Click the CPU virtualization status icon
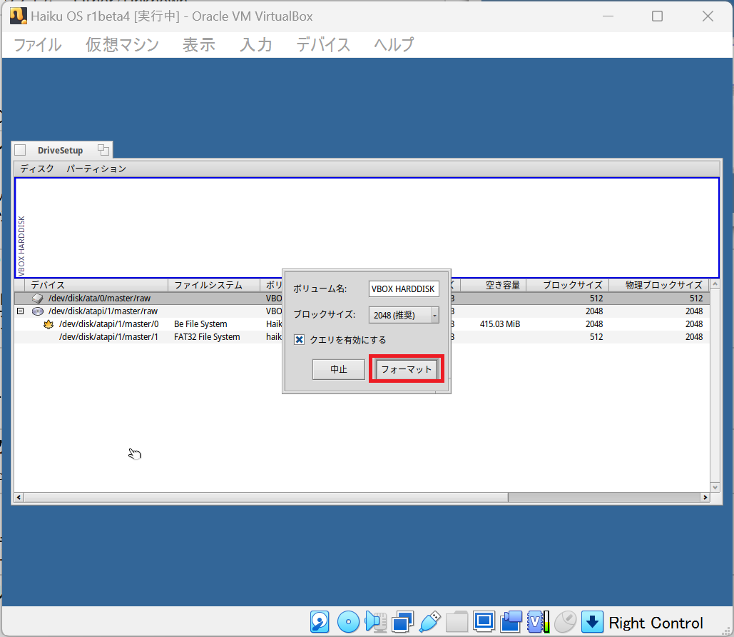 (x=539, y=622)
